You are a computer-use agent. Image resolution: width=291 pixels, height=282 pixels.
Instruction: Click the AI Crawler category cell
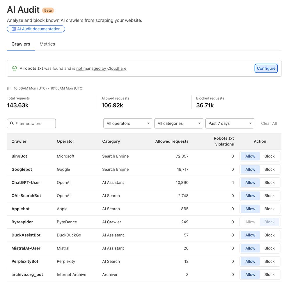point(111,222)
